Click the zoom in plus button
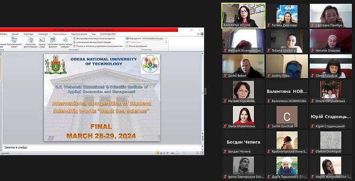The height and width of the screenshot is (181, 355). coord(197,153)
